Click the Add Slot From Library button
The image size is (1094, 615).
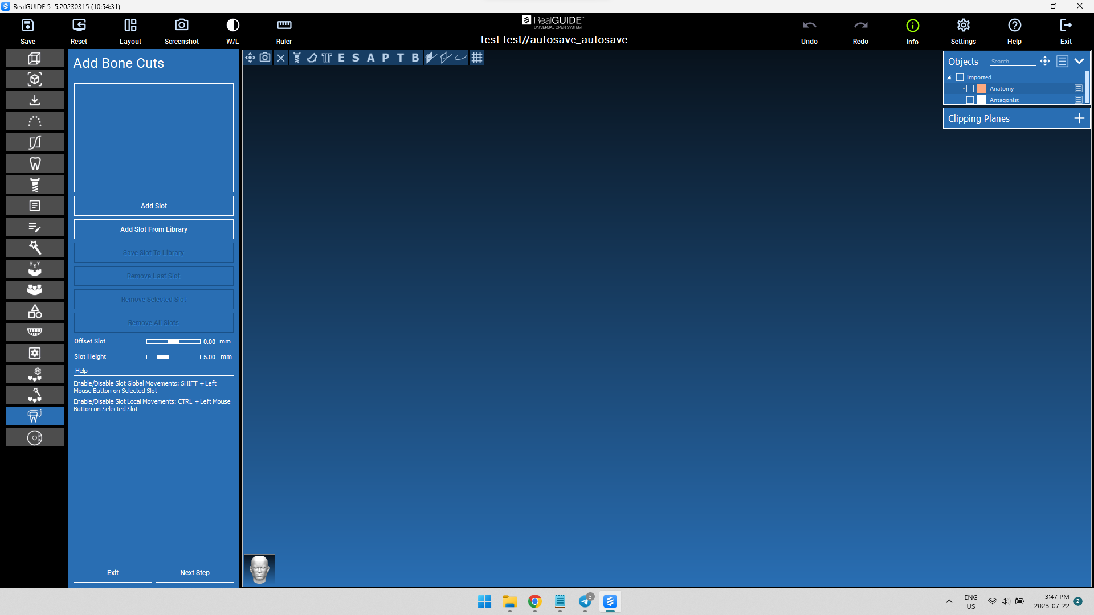point(153,229)
